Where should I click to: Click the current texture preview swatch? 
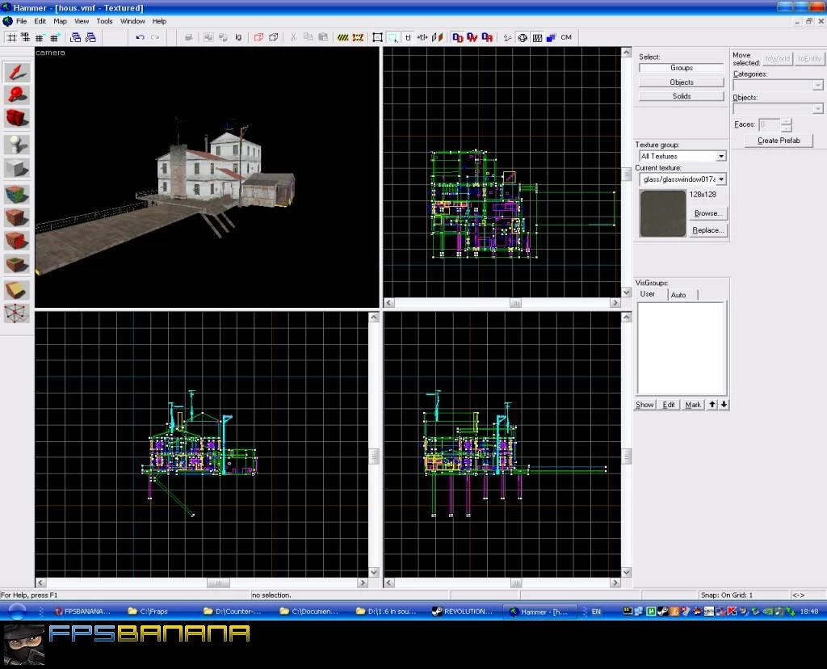(x=662, y=213)
